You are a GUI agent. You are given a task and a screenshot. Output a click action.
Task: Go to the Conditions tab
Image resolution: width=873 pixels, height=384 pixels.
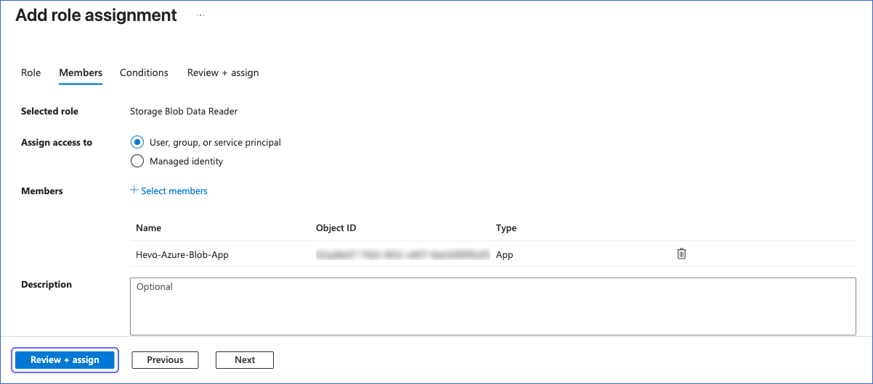point(144,72)
